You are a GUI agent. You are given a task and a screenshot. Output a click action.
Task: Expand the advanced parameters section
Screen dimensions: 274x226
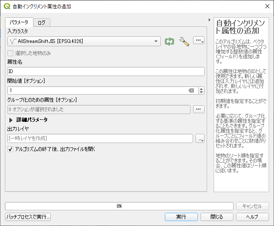pyautogui.click(x=11, y=120)
